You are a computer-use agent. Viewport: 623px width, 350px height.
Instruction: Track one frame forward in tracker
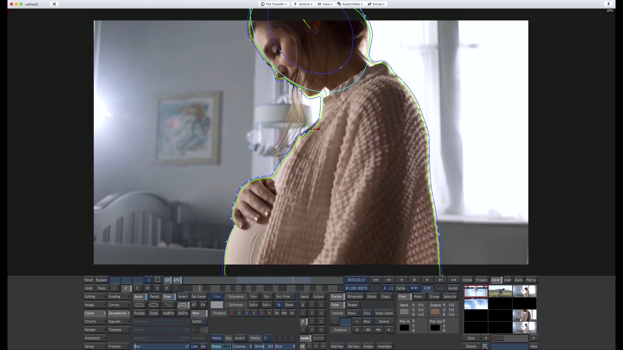378,330
